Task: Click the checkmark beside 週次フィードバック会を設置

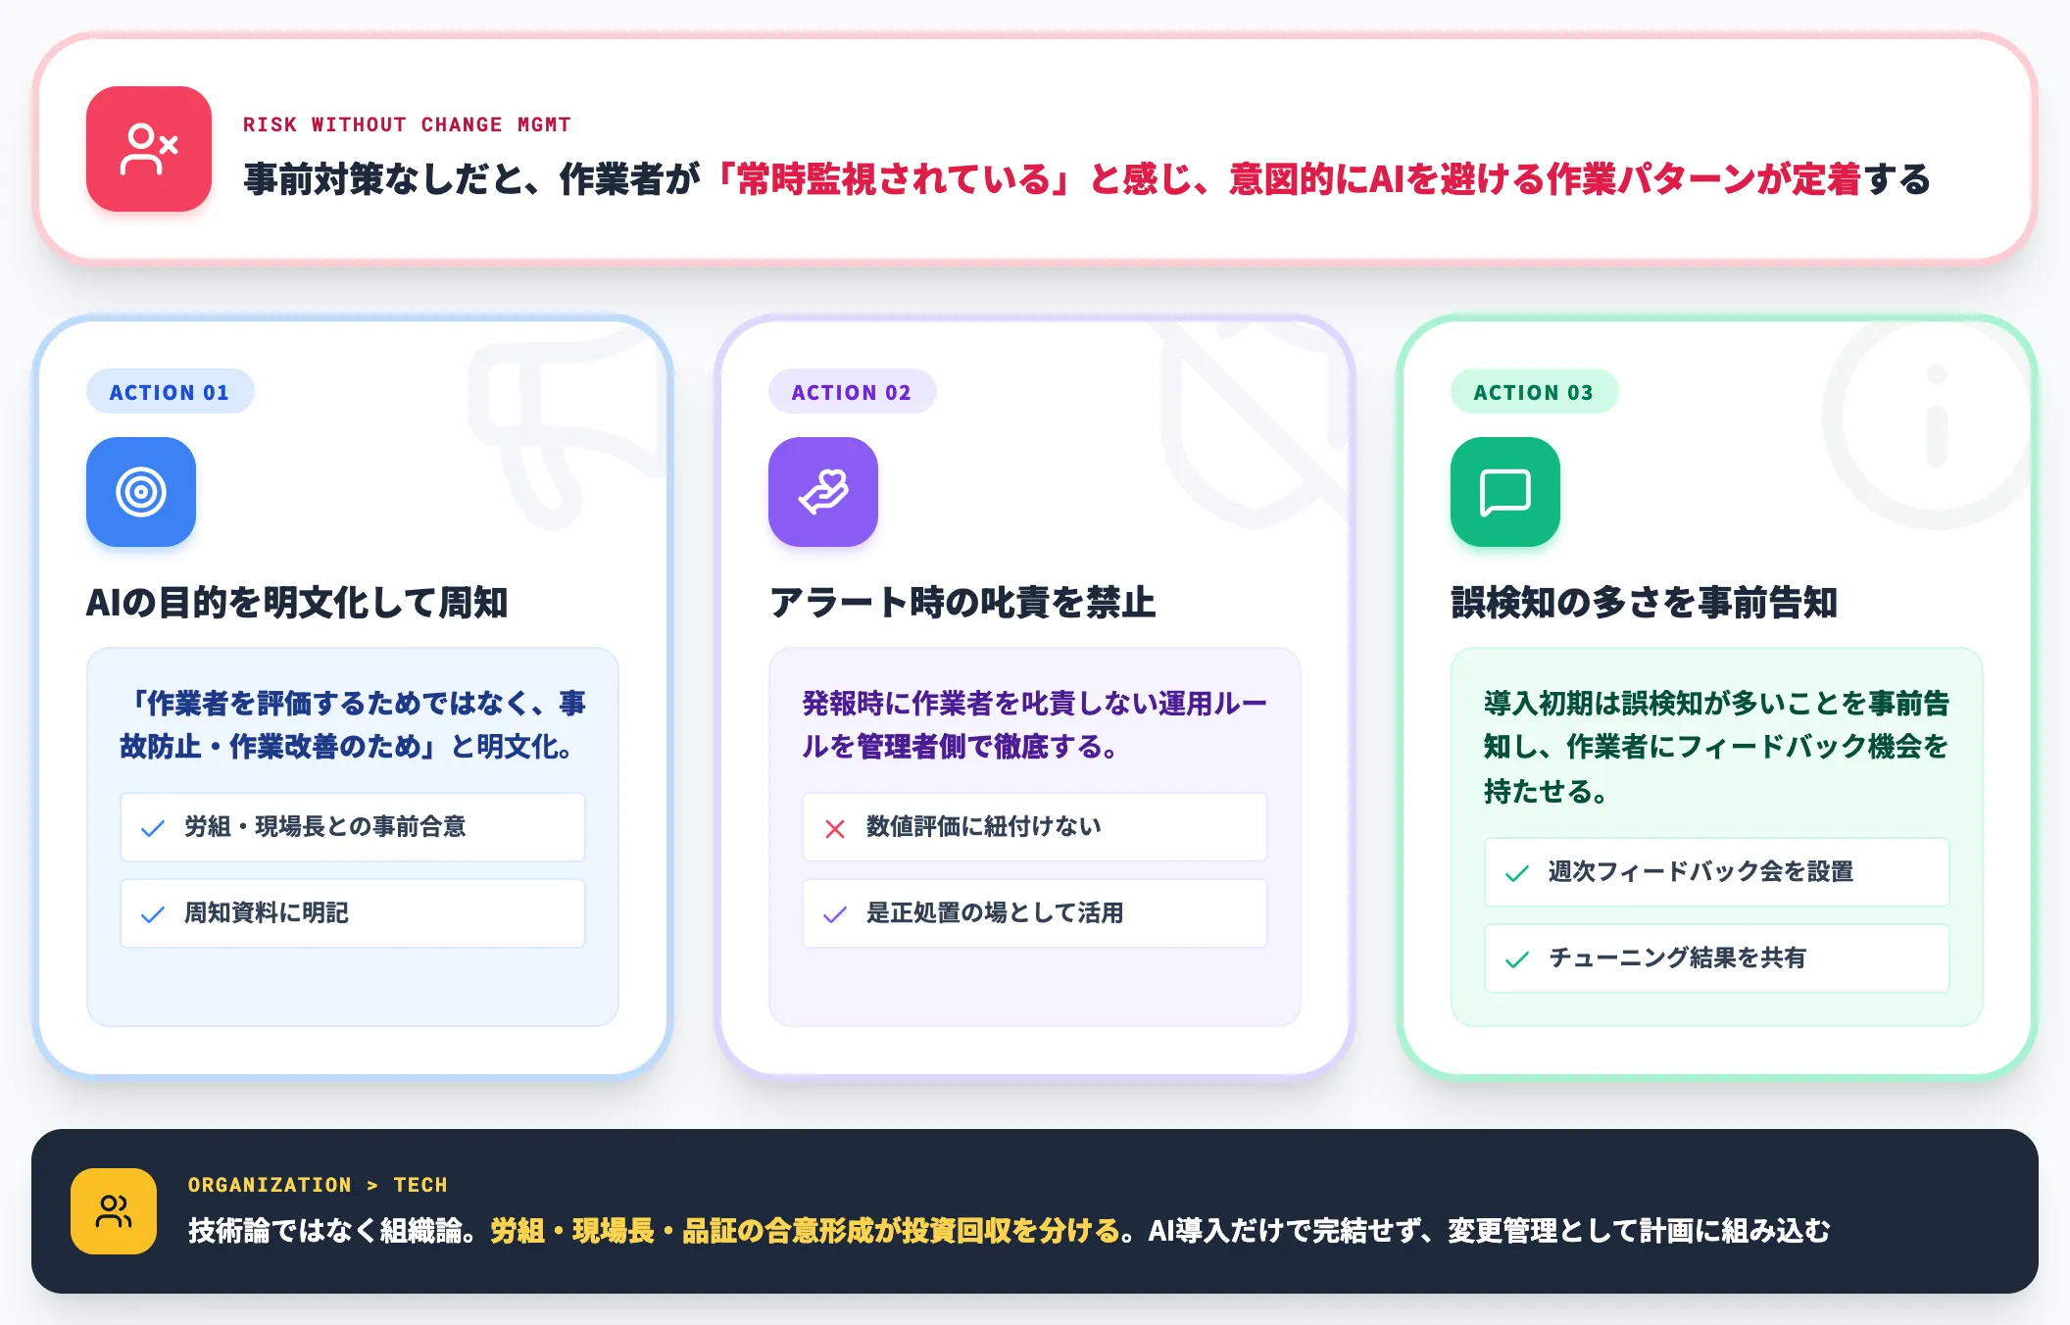Action: 1517,873
